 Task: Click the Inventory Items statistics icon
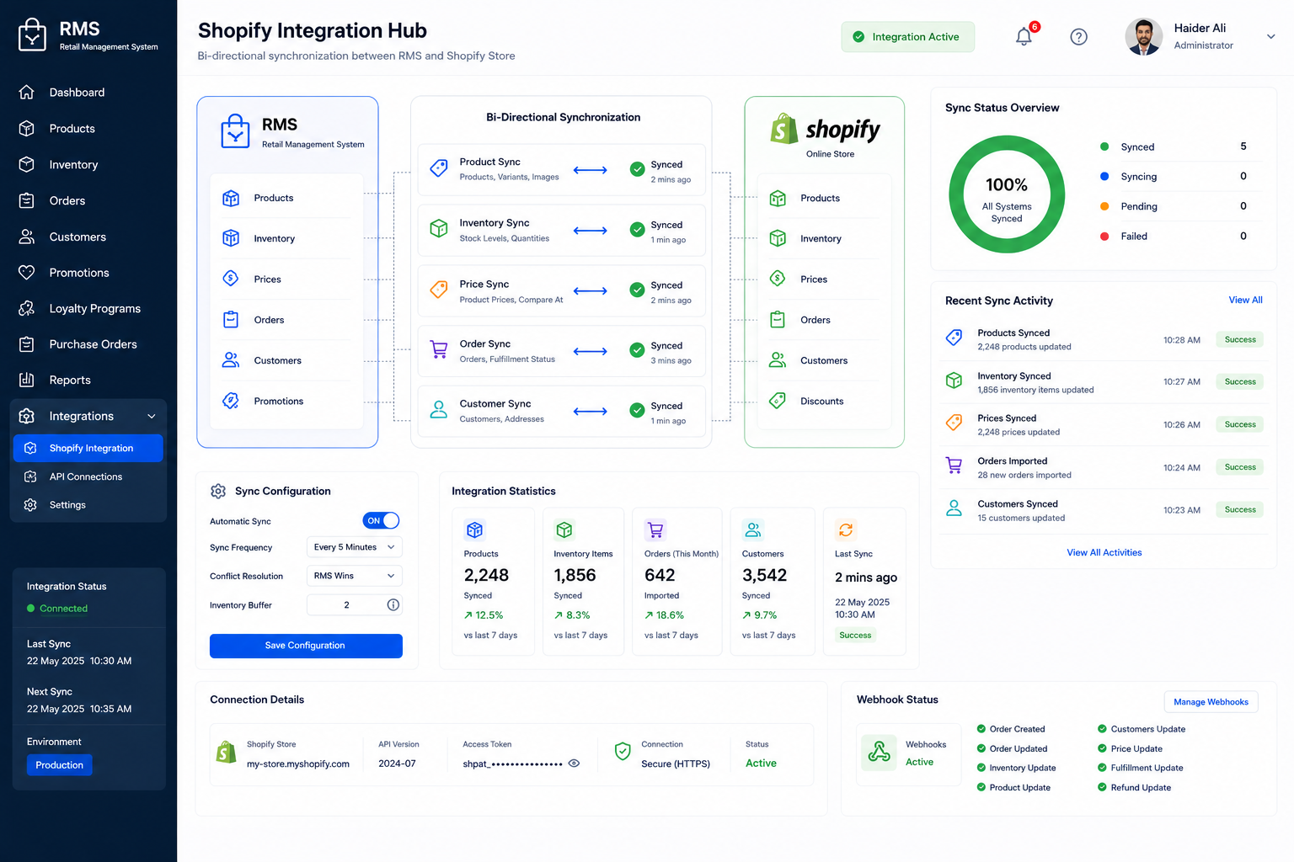point(564,529)
